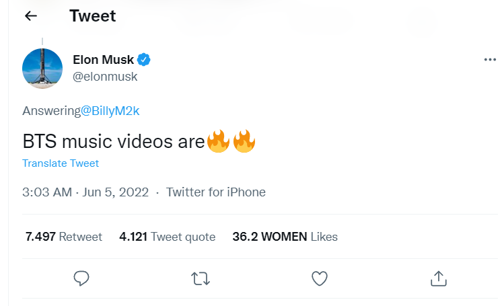Click the @elonmusk handle
This screenshot has width=504, height=306.
tap(105, 77)
